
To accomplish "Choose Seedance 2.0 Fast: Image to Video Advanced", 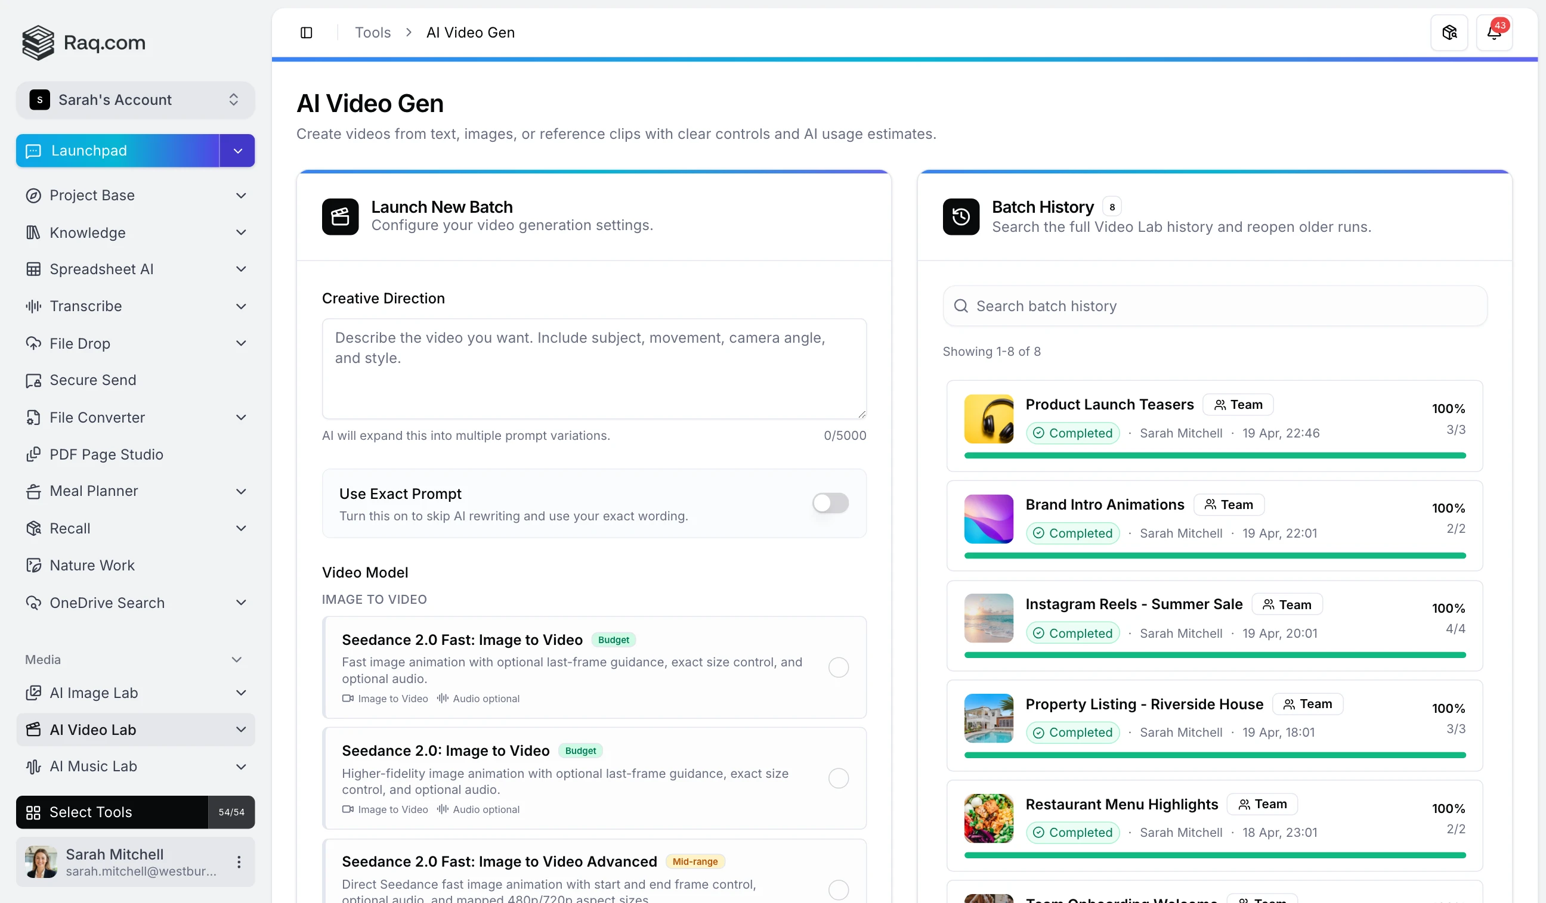I will pos(838,889).
